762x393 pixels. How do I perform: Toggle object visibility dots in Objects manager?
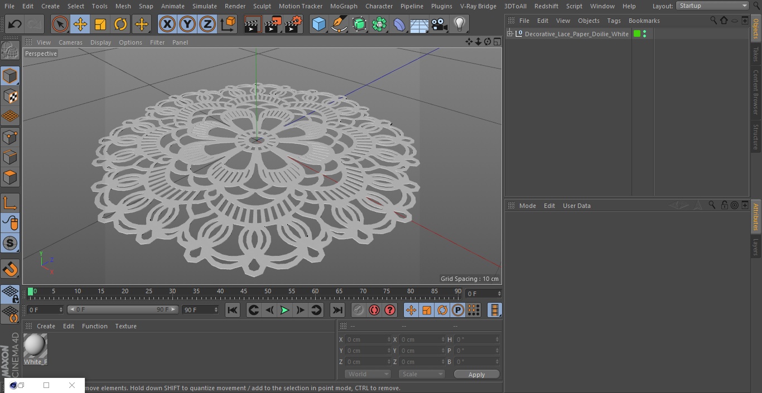coord(645,34)
